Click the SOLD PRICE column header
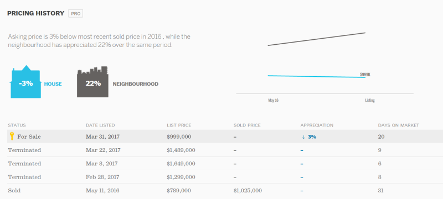Image resolution: width=443 pixels, height=199 pixels. pyautogui.click(x=247, y=125)
